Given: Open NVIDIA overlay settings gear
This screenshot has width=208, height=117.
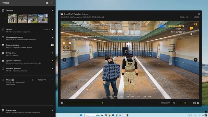Looking at the screenshot, I should point(47,3).
